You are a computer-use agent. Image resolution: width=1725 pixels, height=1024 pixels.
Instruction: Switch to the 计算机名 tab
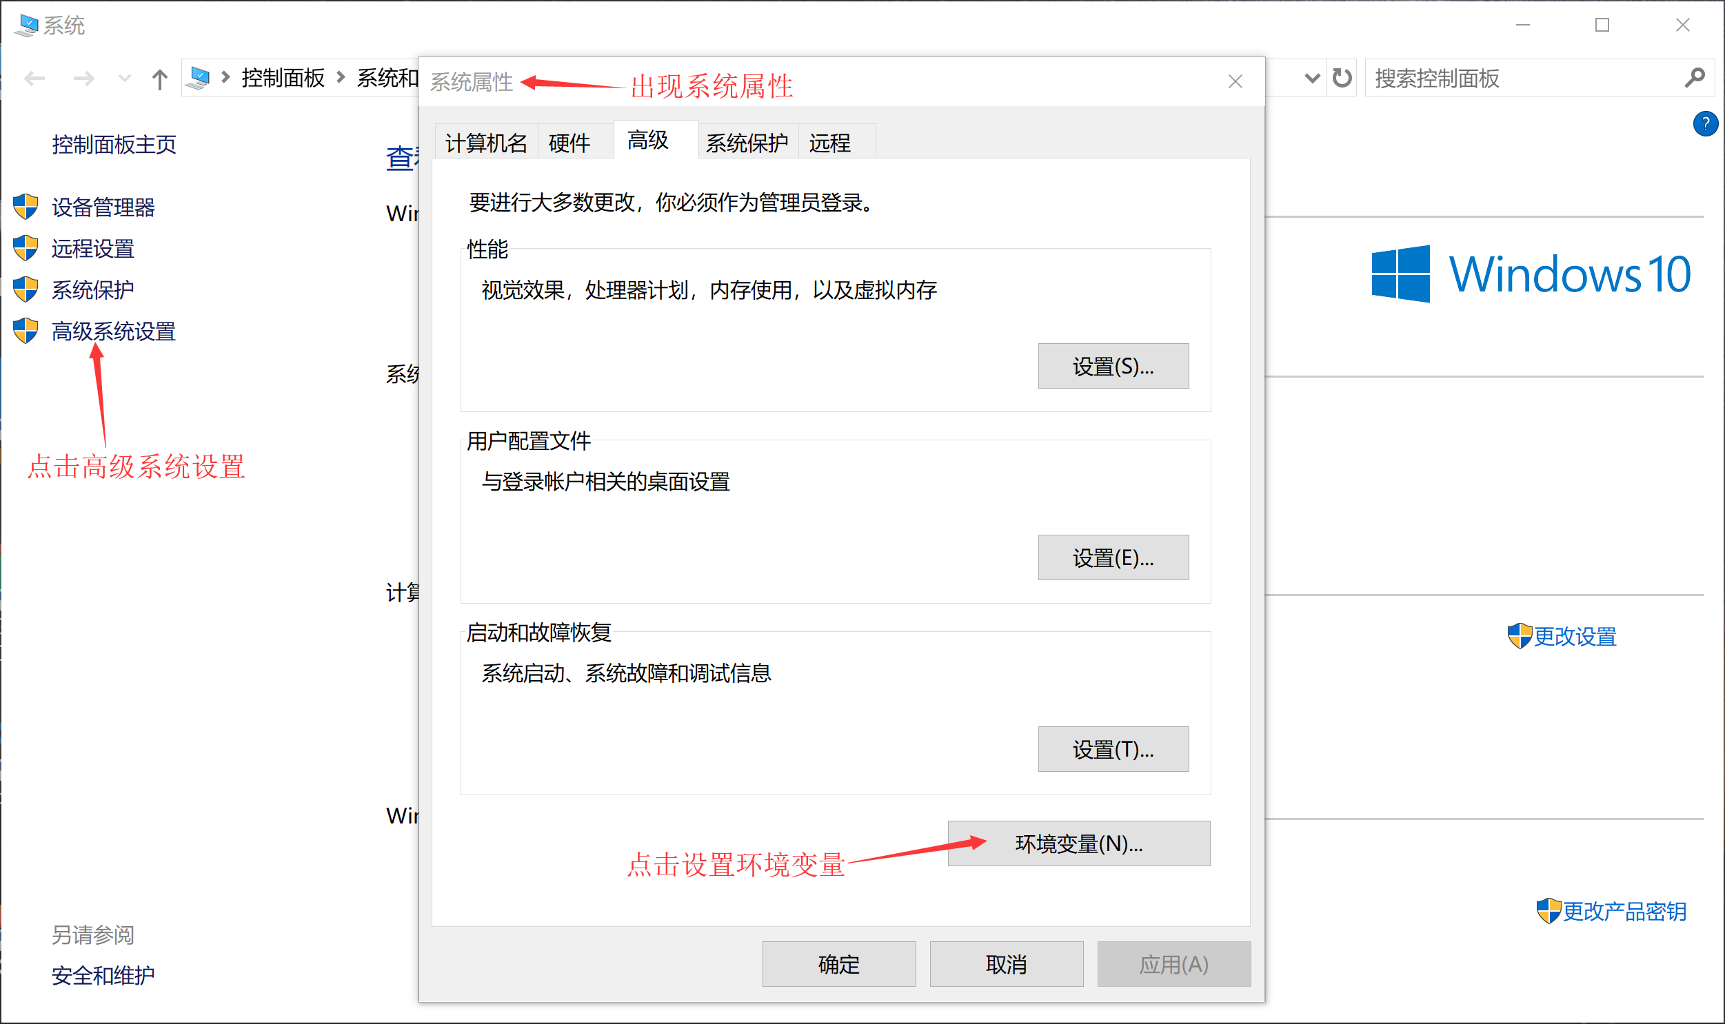tap(486, 141)
